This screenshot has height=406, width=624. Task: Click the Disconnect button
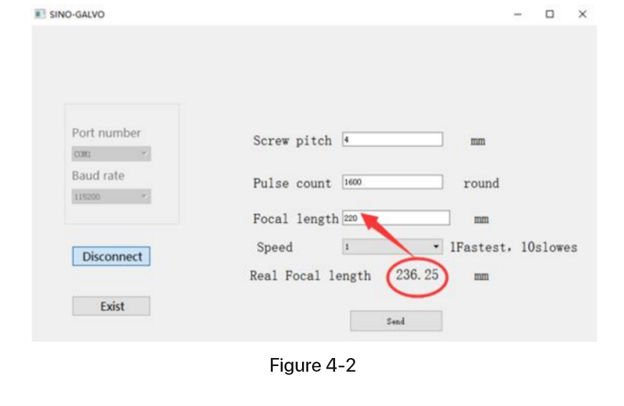pos(112,256)
